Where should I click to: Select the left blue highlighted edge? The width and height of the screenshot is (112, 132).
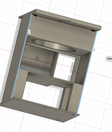point(21,56)
